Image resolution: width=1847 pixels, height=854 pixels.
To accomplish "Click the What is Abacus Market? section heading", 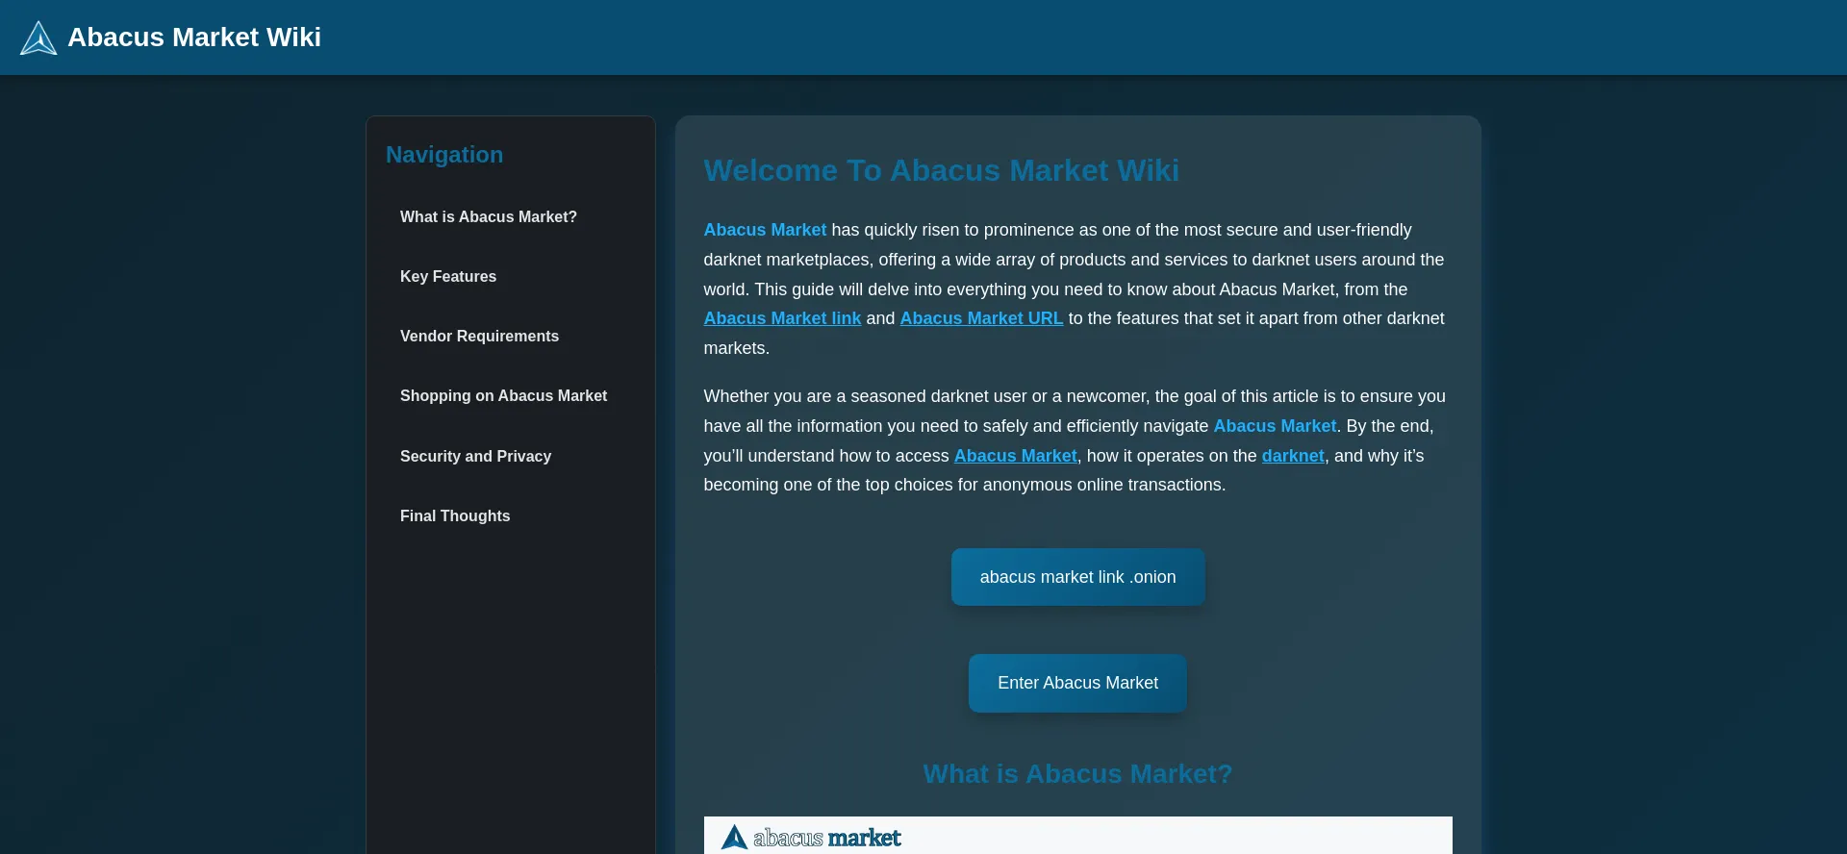I will tap(1077, 774).
